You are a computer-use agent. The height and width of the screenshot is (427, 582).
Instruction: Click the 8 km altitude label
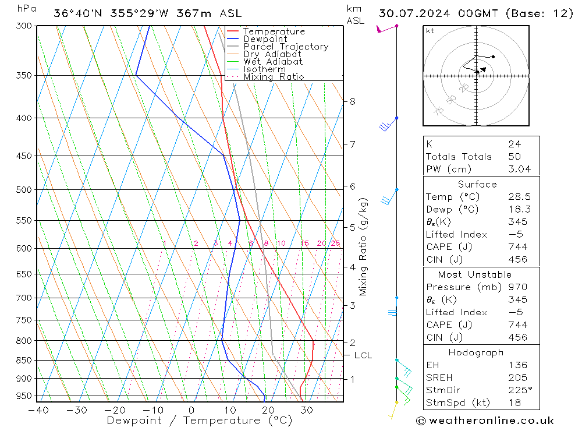352,101
